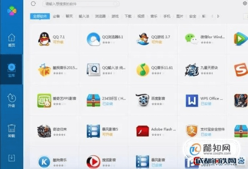Screen dimensions: 248x169
Task: Click the orange S Sogou icon at right edge
Action: [x=241, y=70]
